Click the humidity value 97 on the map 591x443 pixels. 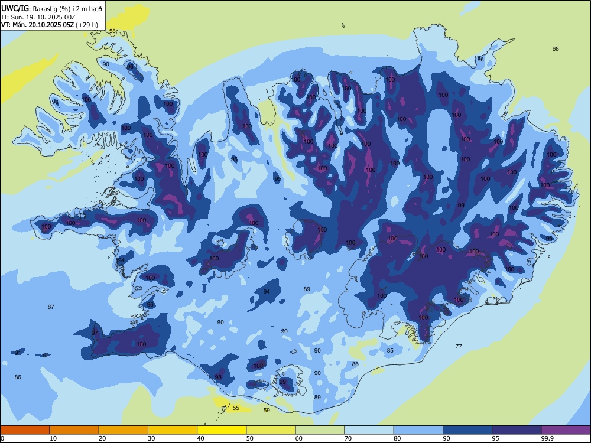pos(95,333)
